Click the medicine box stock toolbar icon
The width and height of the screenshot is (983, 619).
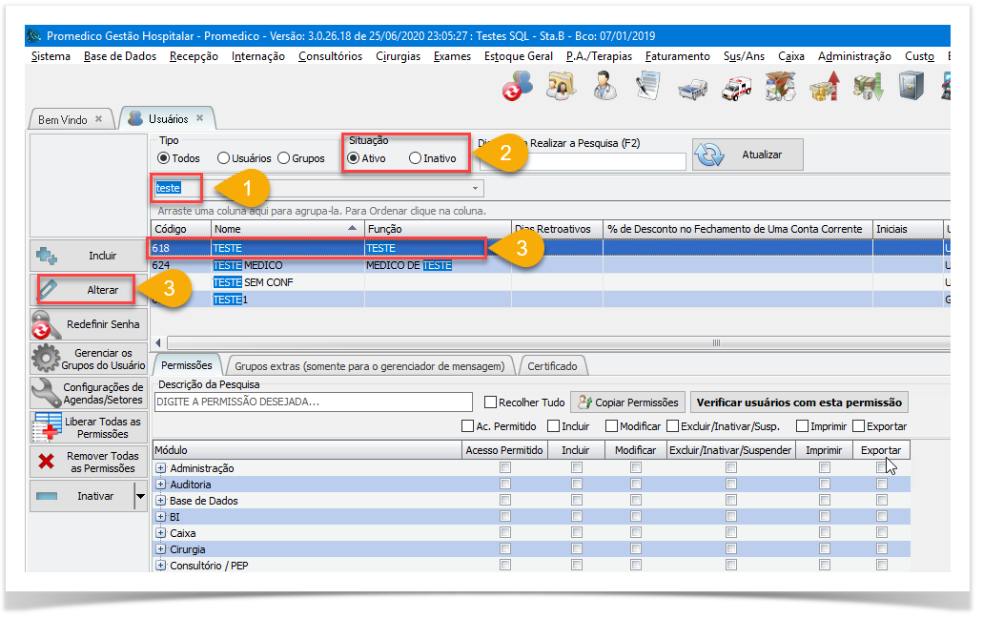click(780, 87)
